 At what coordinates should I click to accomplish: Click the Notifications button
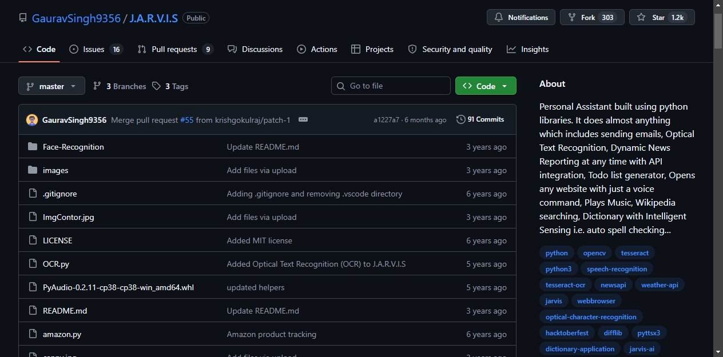coord(521,18)
